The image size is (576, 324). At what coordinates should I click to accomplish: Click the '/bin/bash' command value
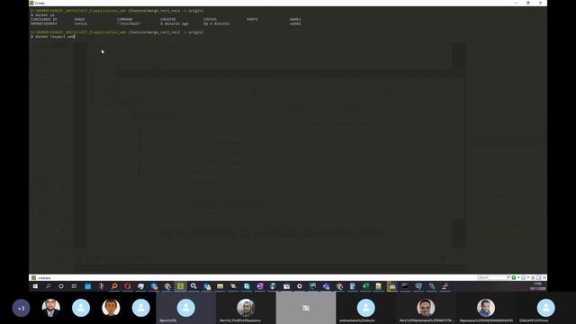[x=129, y=23]
